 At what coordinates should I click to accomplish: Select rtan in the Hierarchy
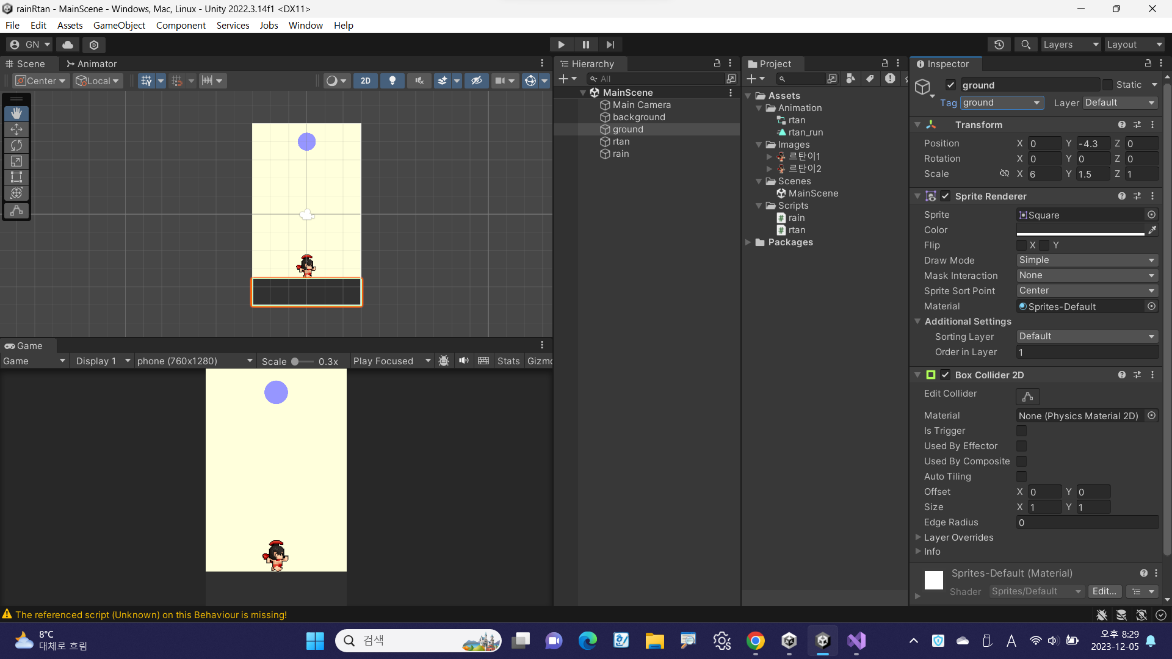tap(621, 142)
